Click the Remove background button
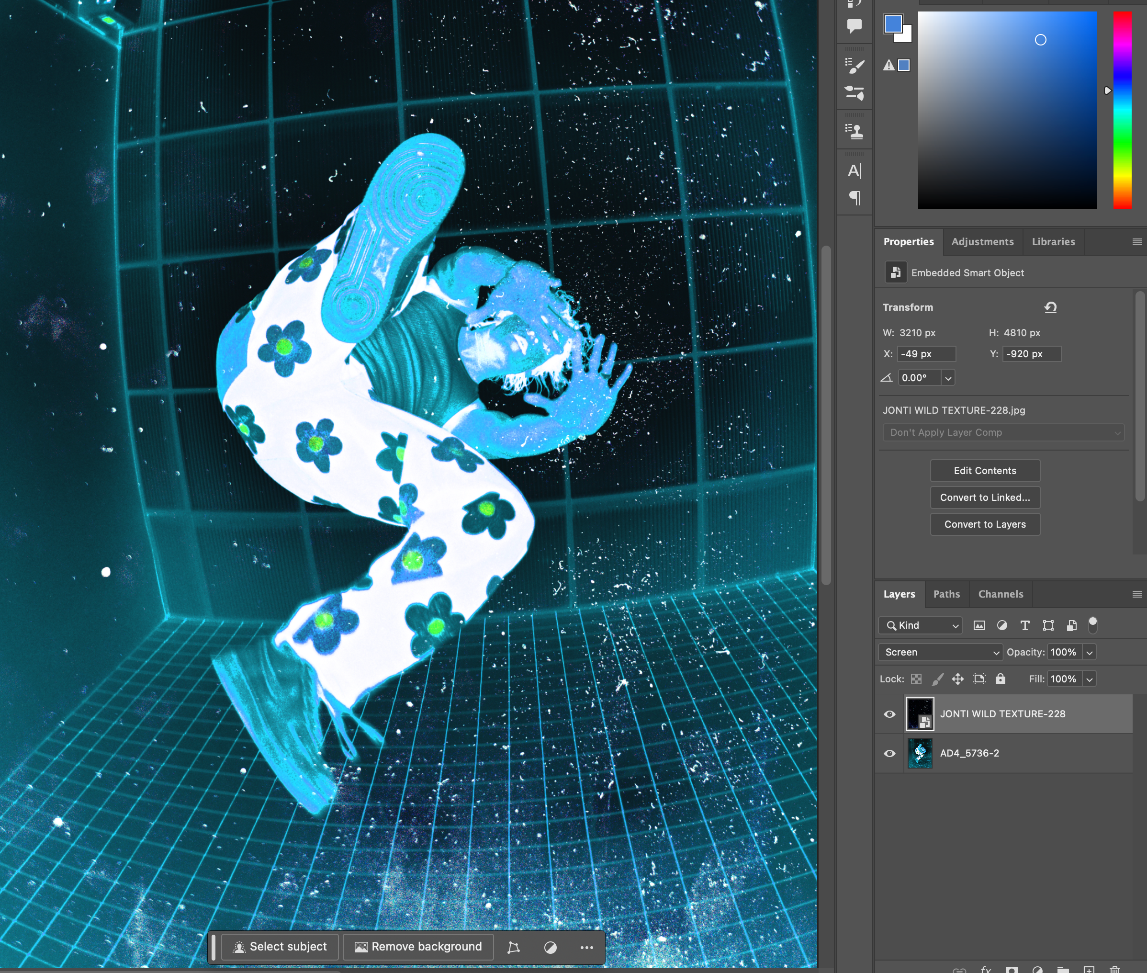 tap(418, 947)
